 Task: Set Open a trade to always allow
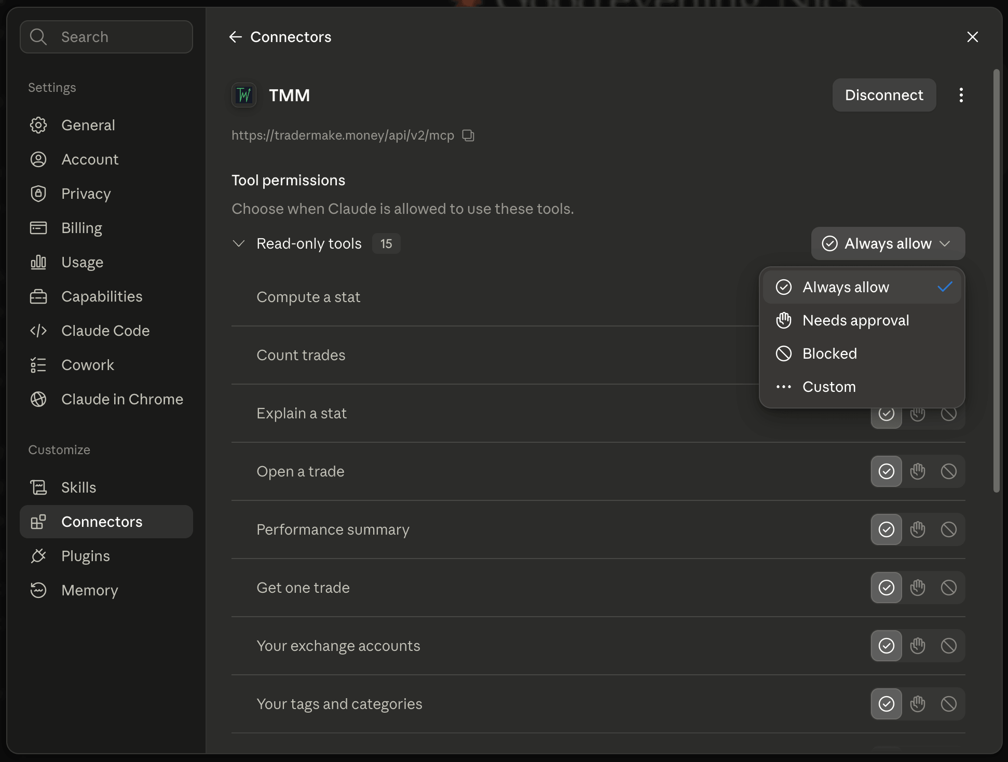tap(887, 471)
